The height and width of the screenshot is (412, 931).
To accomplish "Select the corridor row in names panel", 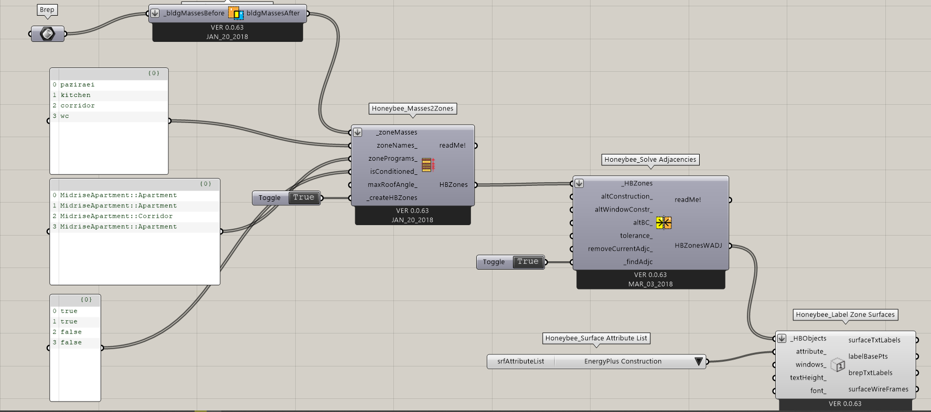I will click(109, 105).
